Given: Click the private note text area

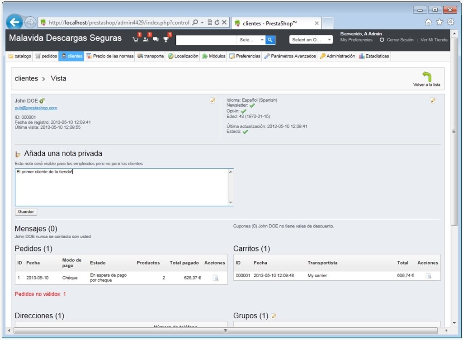Looking at the screenshot, I should point(124,187).
